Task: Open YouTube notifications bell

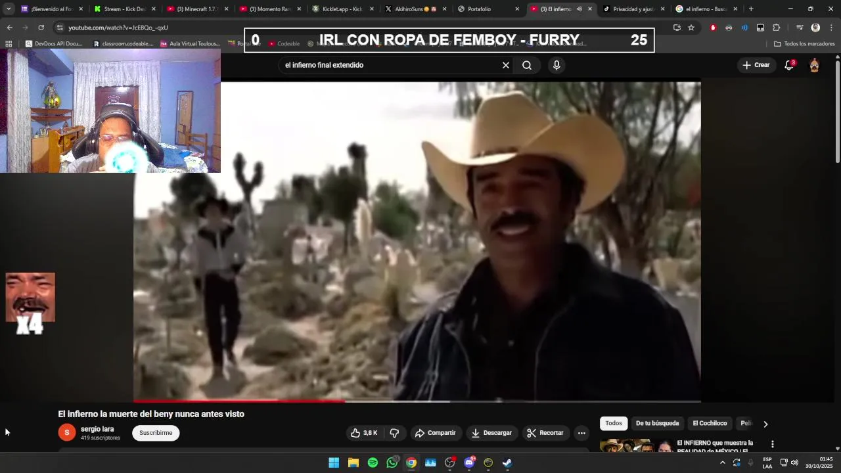Action: click(x=789, y=65)
